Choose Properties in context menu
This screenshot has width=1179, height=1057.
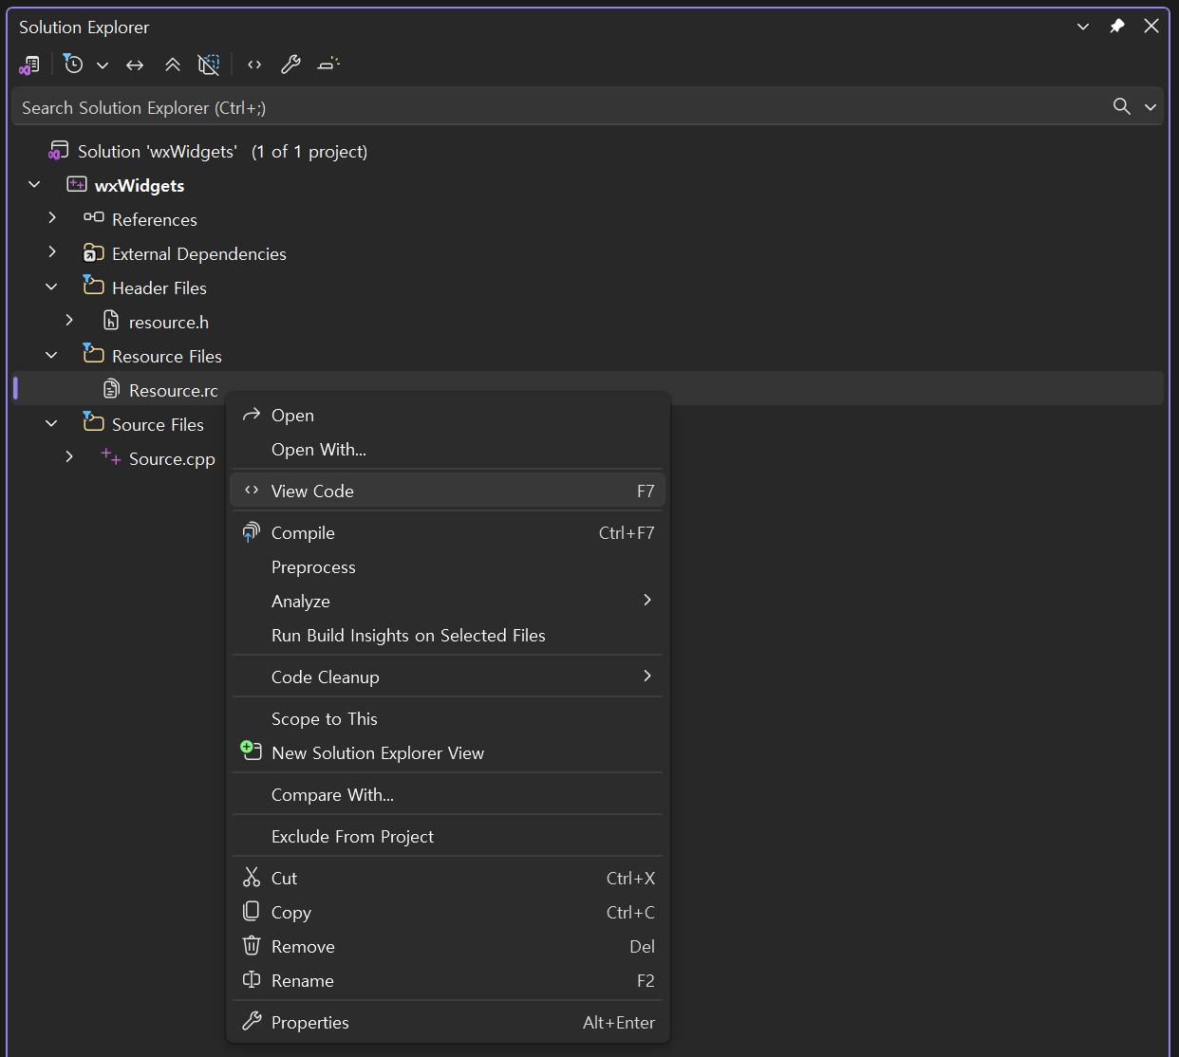point(448,1023)
